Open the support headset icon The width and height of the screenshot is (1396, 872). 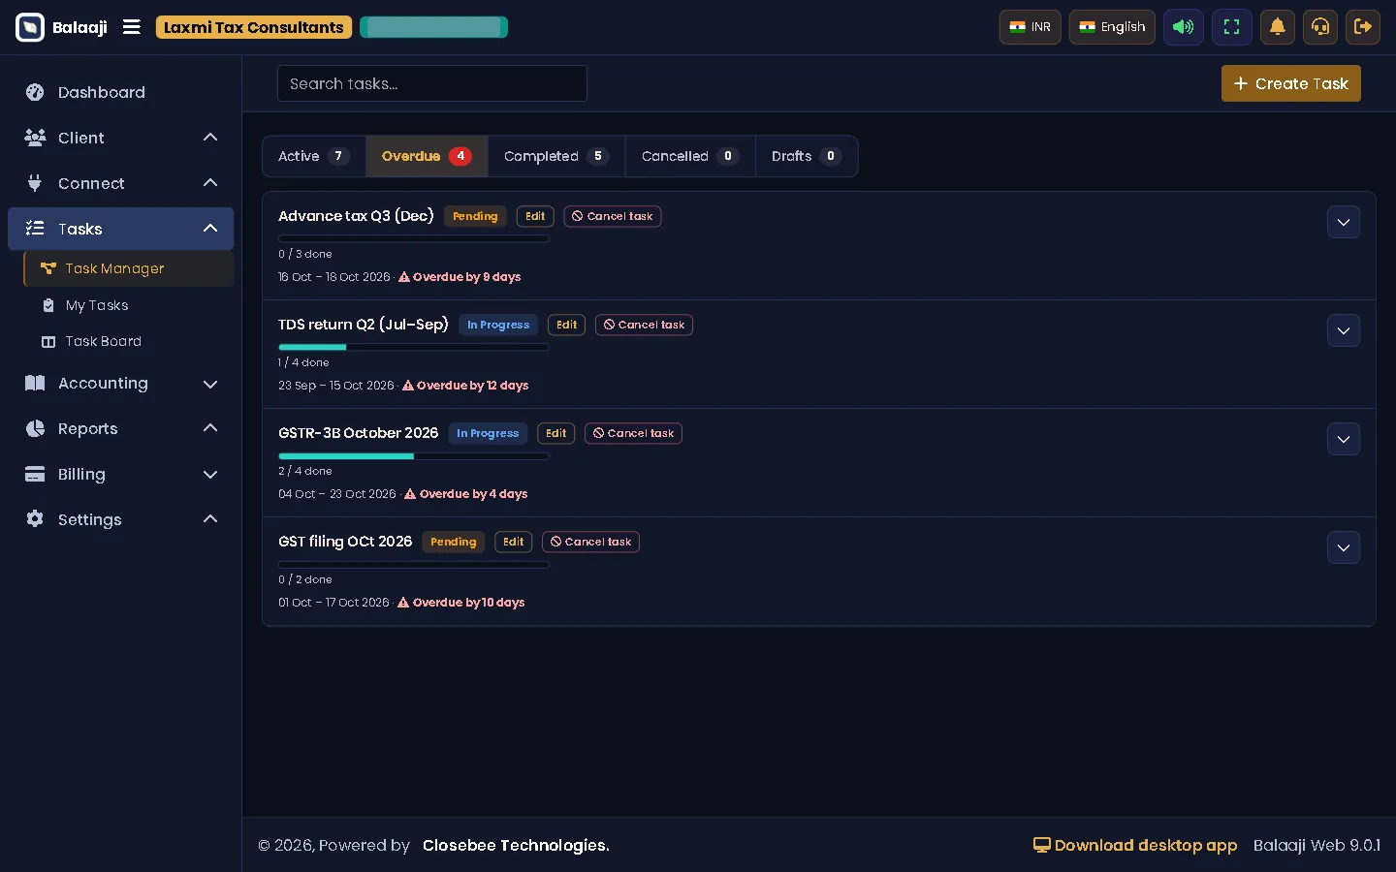click(x=1320, y=27)
